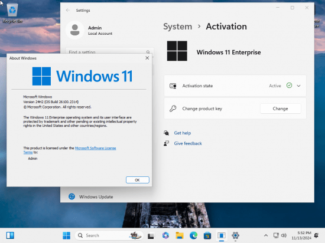This screenshot has width=325, height=243.
Task: Switch to the About Windows taskbar app
Action: [x=222, y=235]
